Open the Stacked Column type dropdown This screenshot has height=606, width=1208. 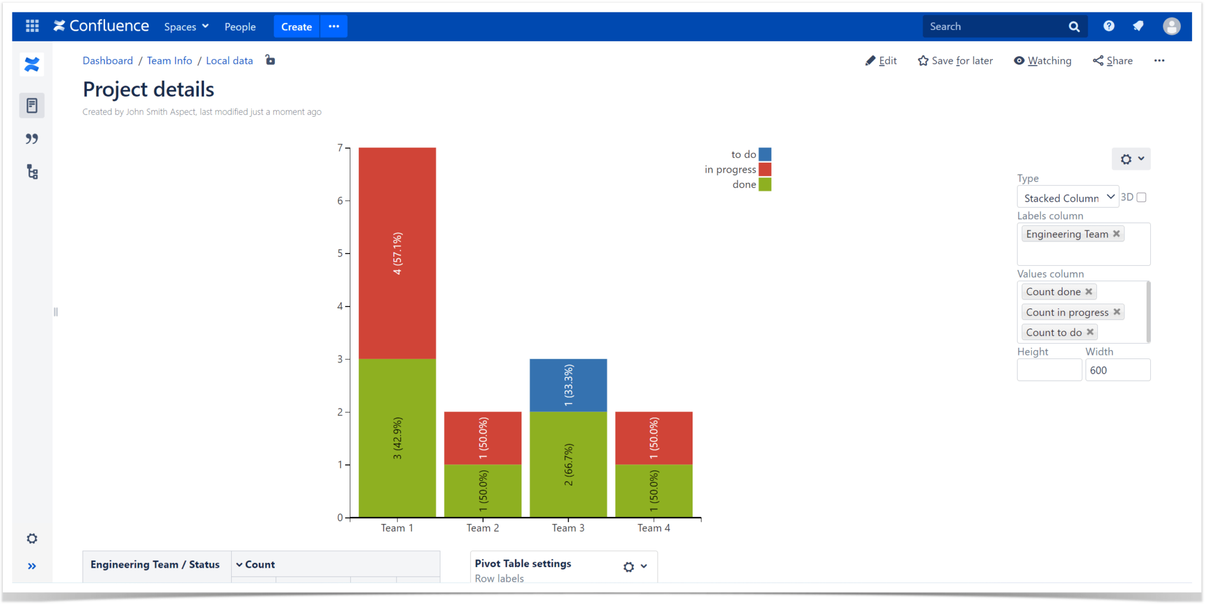(x=1110, y=196)
